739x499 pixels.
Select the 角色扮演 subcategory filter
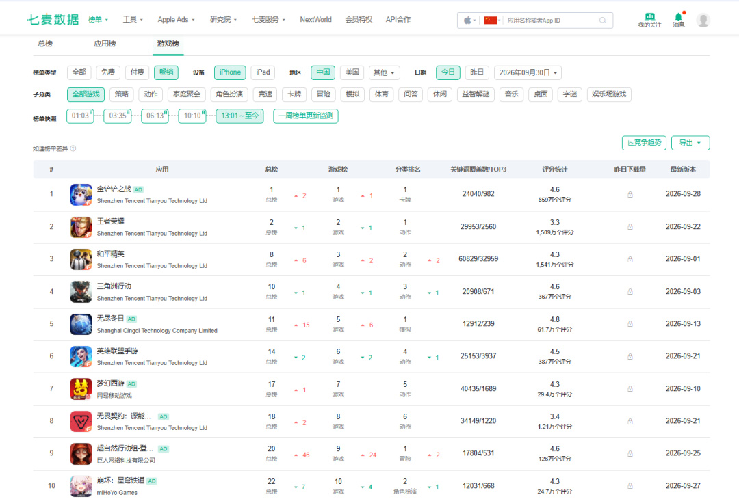pyautogui.click(x=229, y=94)
